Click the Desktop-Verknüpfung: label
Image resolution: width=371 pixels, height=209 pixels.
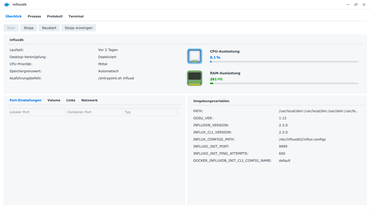(x=28, y=57)
